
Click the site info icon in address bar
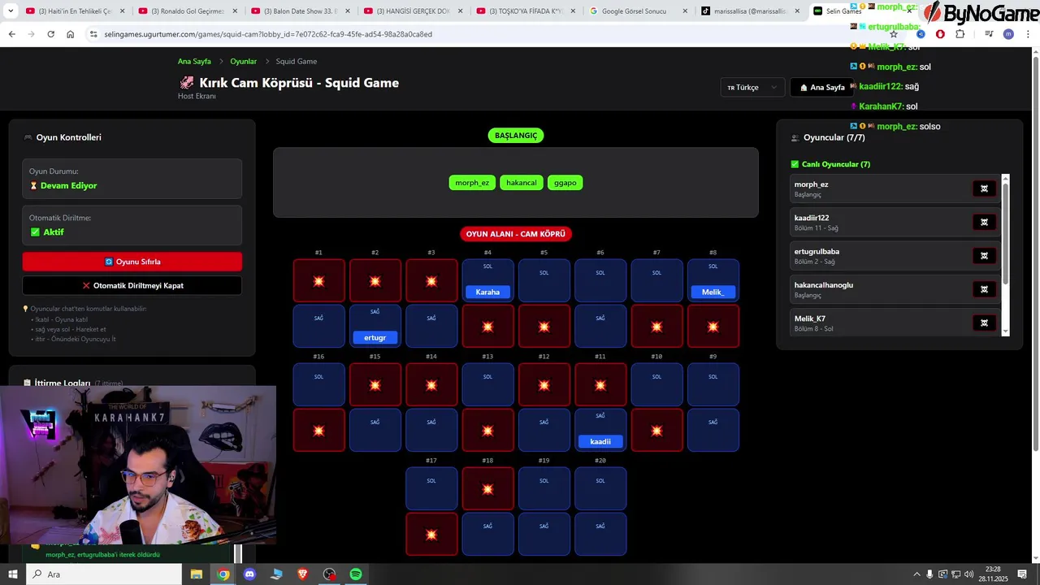click(x=93, y=34)
